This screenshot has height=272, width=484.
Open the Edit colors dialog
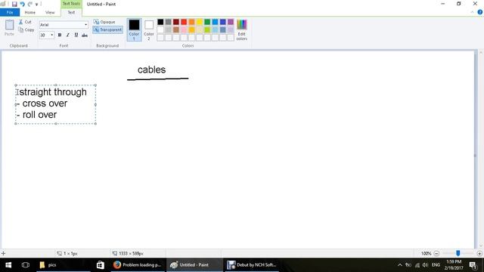point(242,29)
